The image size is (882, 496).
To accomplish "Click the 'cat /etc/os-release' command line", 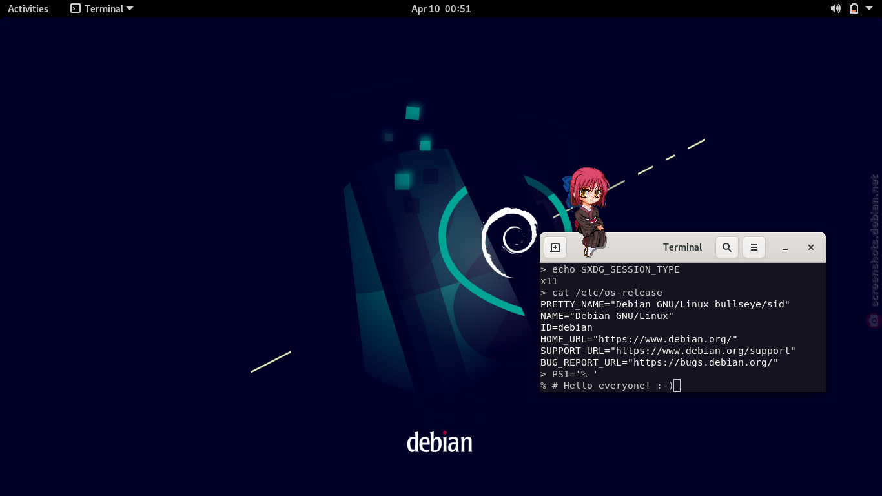I will (601, 293).
